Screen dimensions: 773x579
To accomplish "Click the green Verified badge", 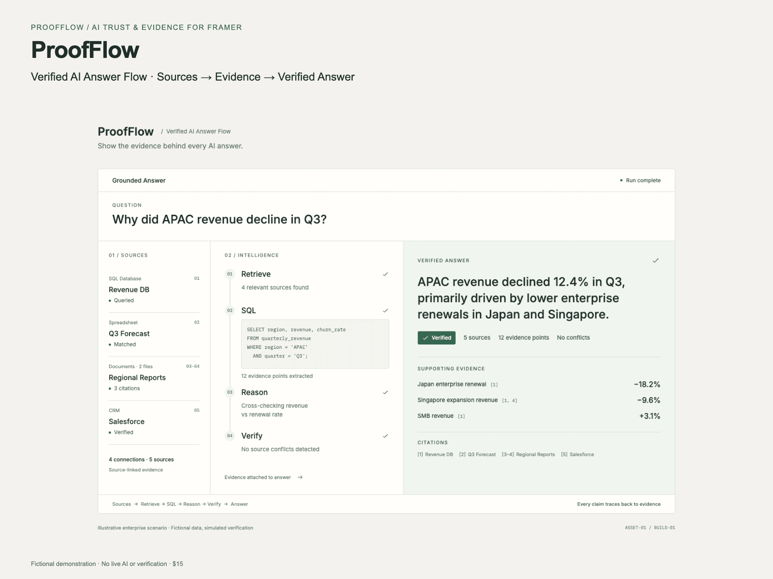I will 437,338.
